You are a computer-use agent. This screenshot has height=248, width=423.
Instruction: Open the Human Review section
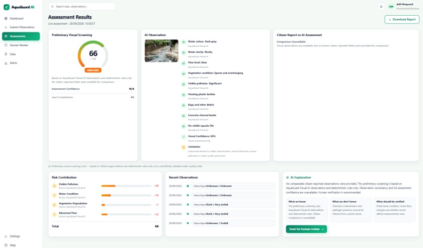pyautogui.click(x=21, y=45)
